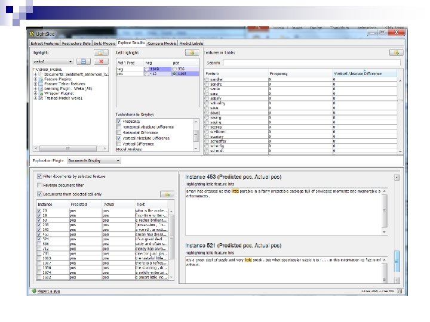Switch to the Compare Models tab
Viewport: 430px width, 322px height.
point(162,44)
